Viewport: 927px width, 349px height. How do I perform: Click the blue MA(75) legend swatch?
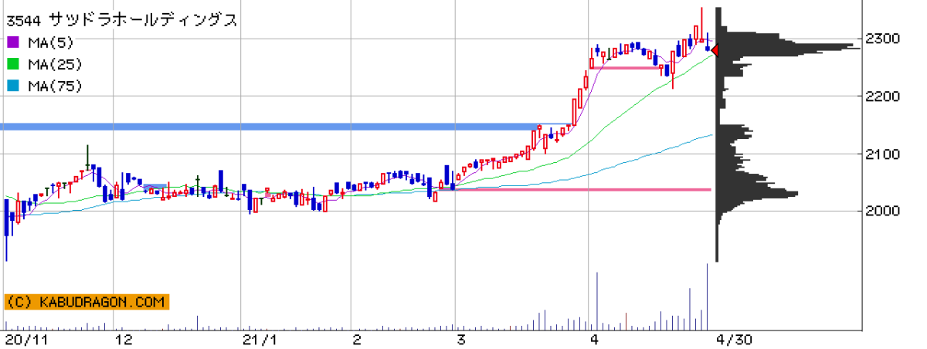15,86
